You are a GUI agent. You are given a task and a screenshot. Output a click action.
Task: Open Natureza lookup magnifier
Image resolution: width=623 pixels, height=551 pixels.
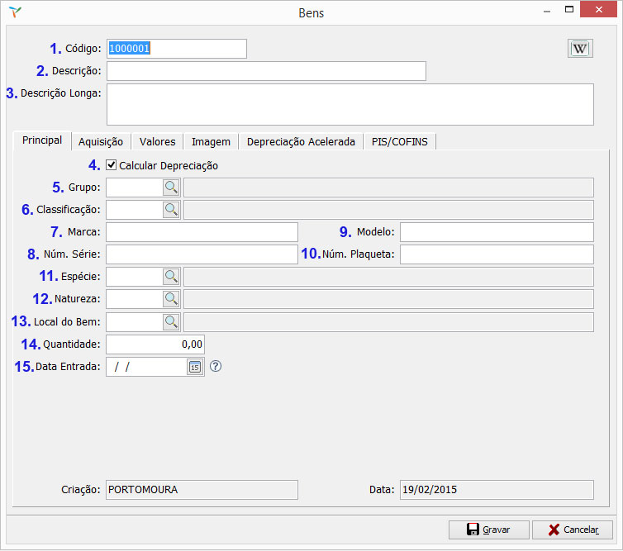point(171,299)
